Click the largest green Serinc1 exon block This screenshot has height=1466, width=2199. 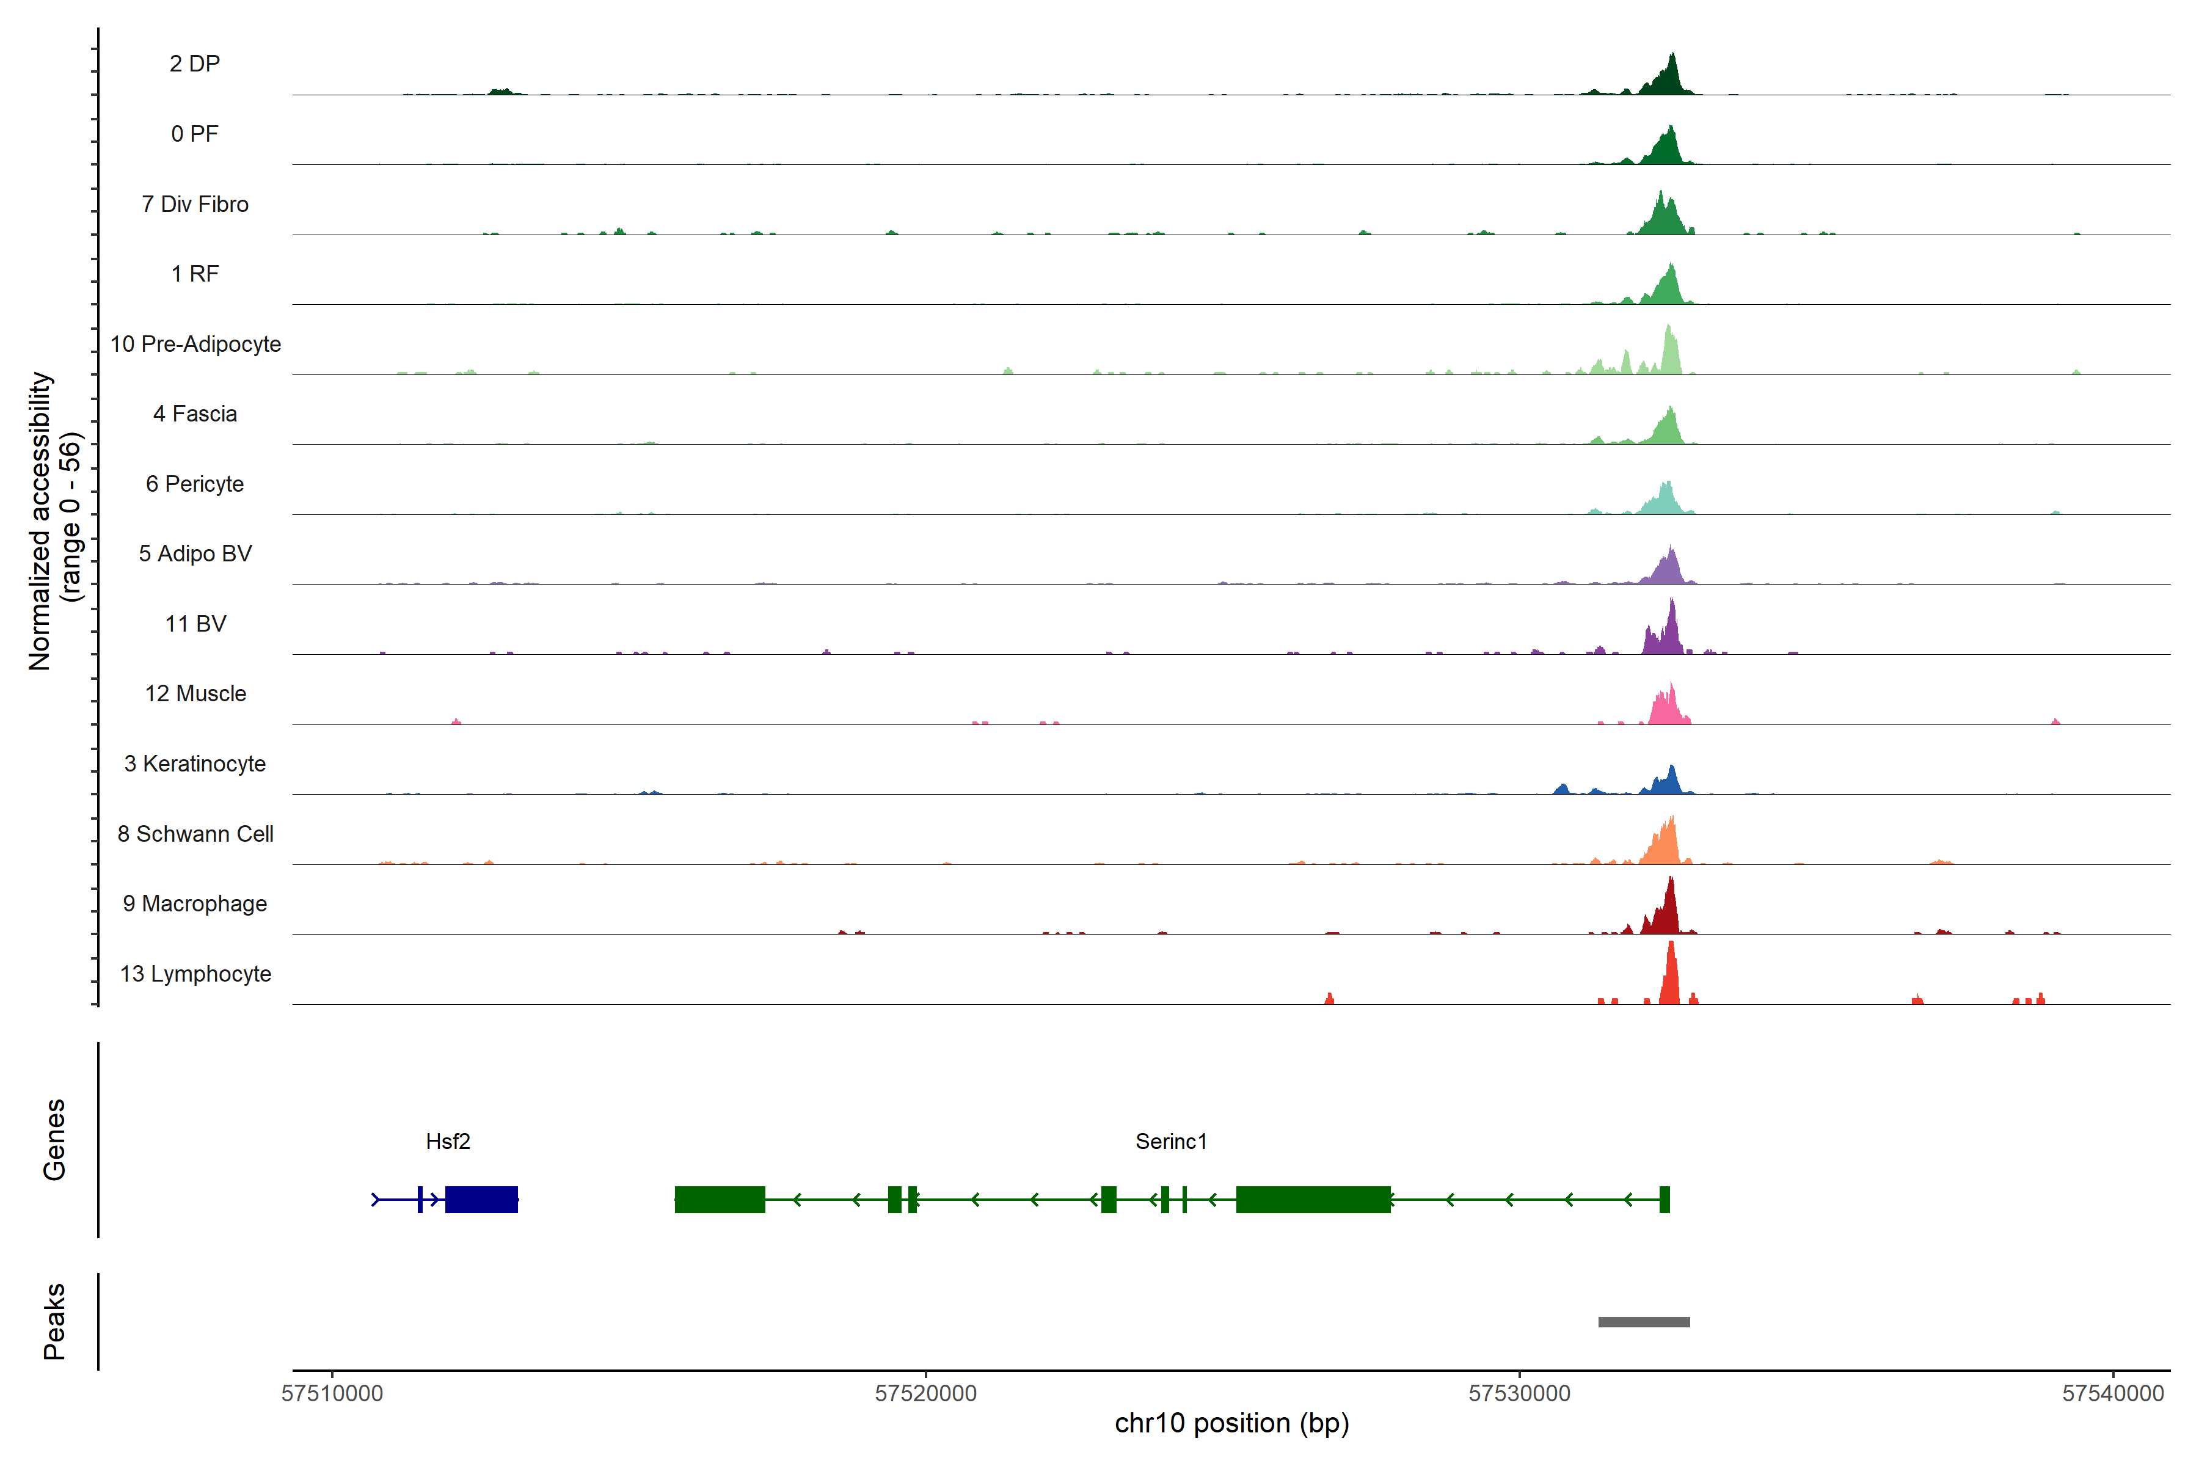(1313, 1200)
